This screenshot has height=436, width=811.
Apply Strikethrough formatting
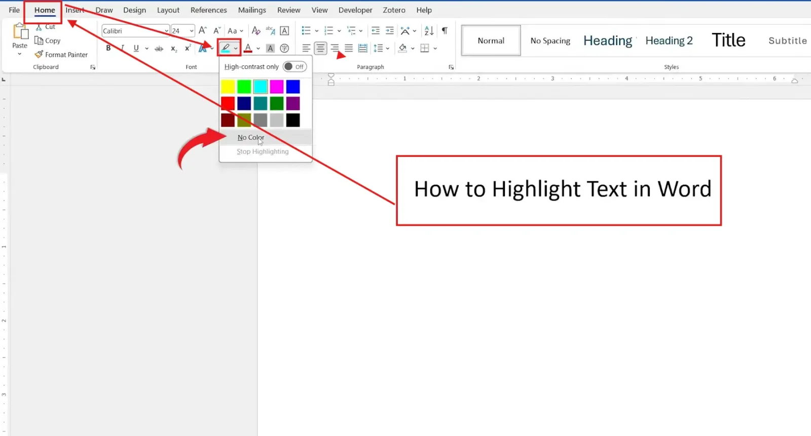(159, 49)
